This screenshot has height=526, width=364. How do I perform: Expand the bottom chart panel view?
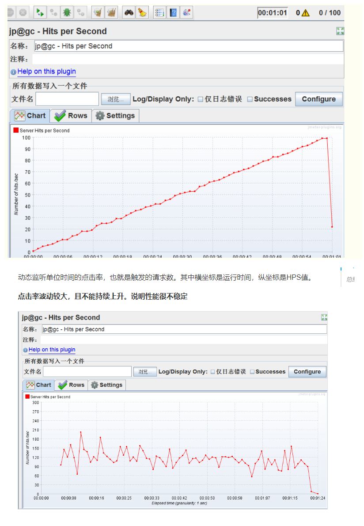click(324, 317)
